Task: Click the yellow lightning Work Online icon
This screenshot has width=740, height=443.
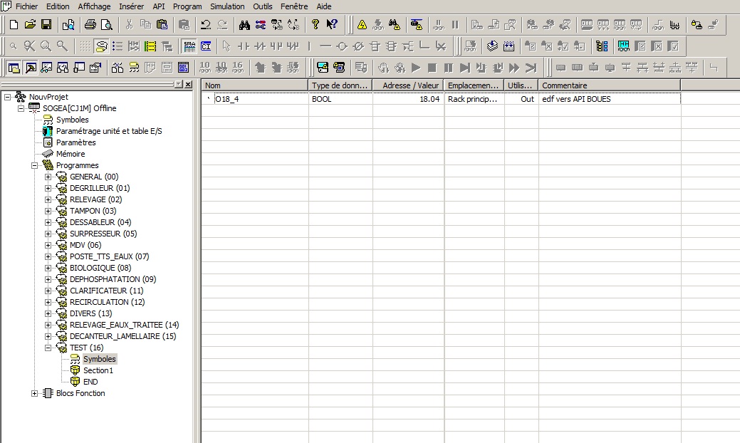Action: pos(362,25)
